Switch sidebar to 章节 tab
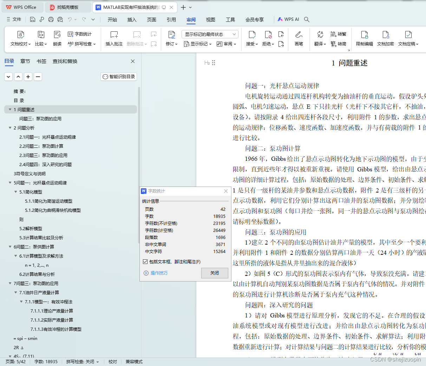The image size is (426, 366). click(25, 61)
